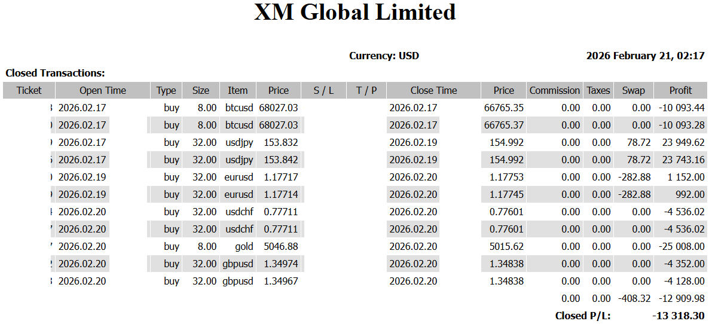The height and width of the screenshot is (324, 709).
Task: Click the T / P column header
Action: pyautogui.click(x=366, y=90)
